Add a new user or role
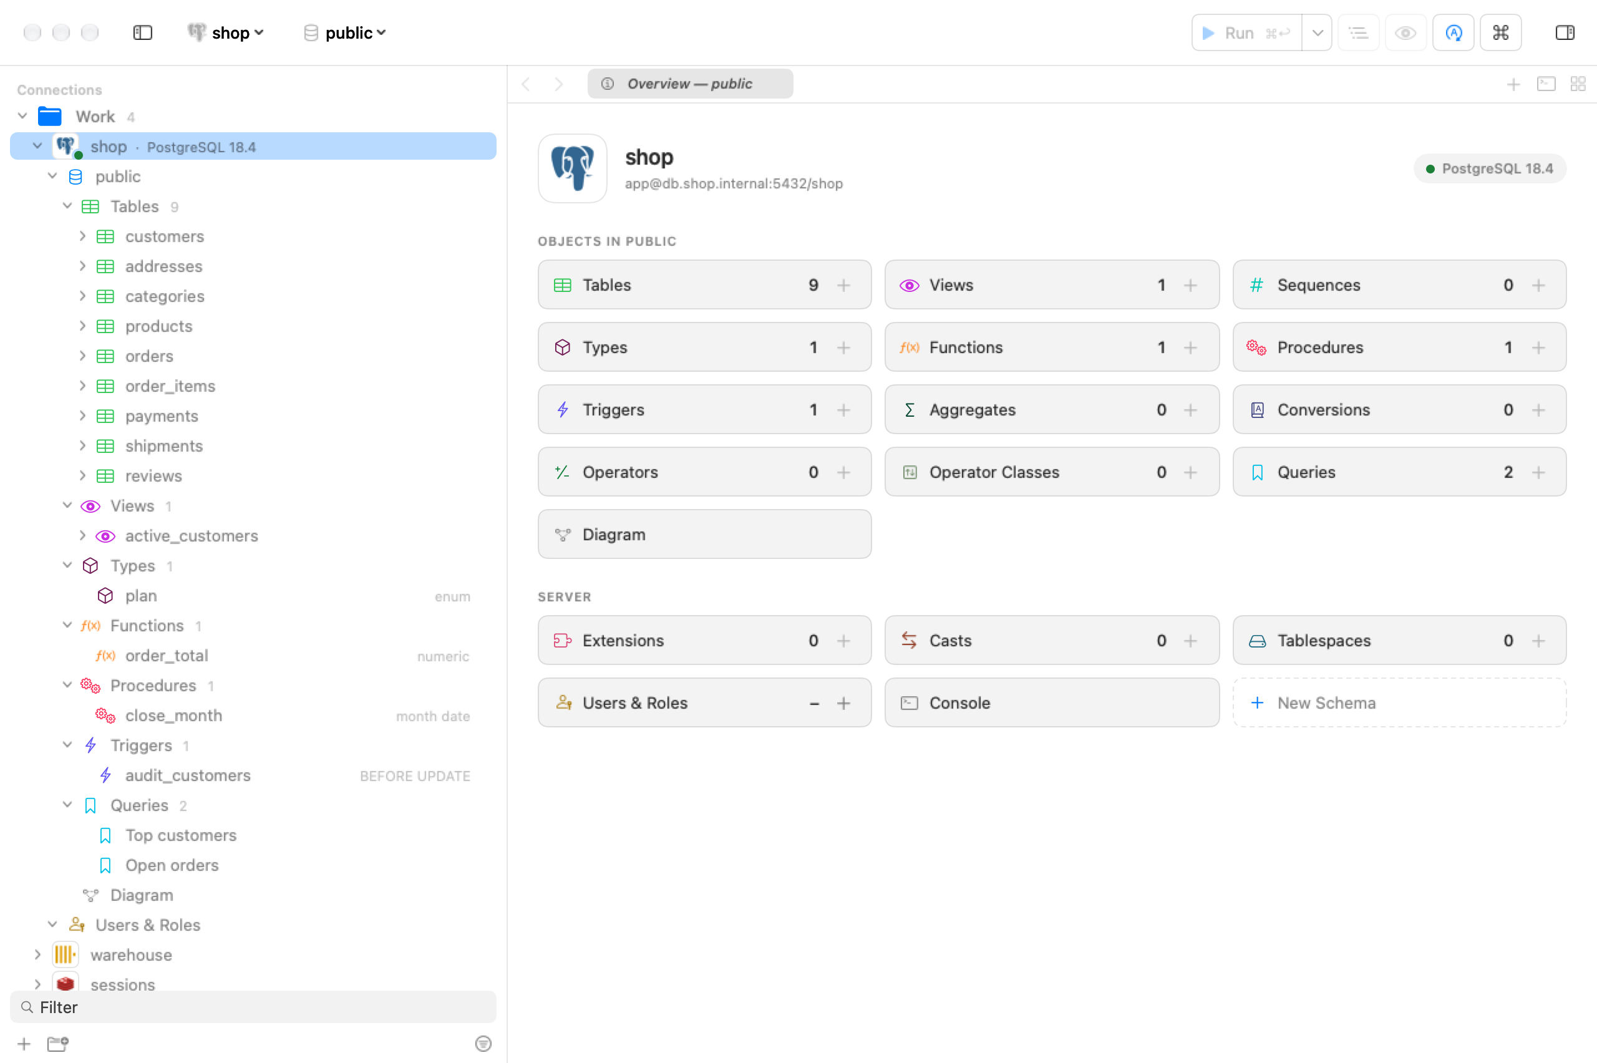Viewport: 1597px width, 1063px height. pos(843,703)
